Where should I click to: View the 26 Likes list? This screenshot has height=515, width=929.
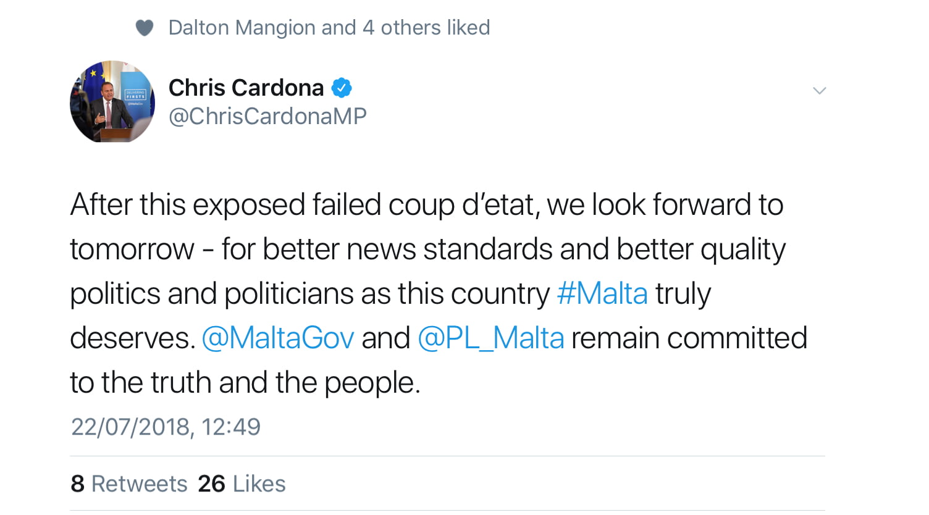point(242,484)
